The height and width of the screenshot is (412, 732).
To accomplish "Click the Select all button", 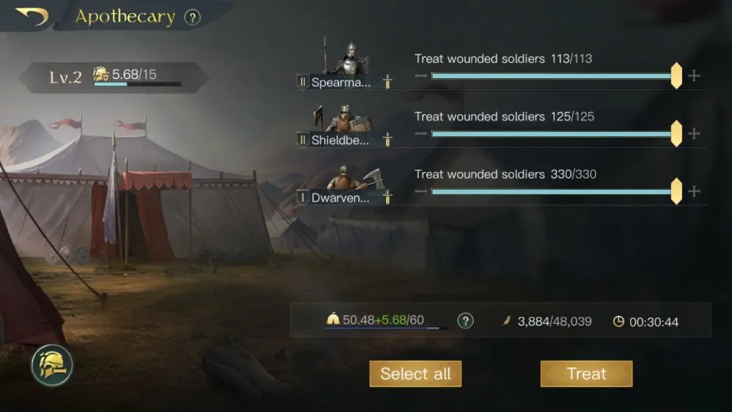I will point(416,374).
